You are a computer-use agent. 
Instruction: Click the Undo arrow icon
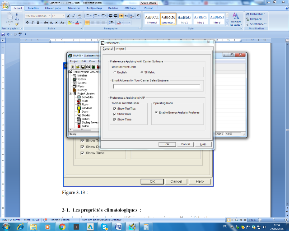[8, 34]
